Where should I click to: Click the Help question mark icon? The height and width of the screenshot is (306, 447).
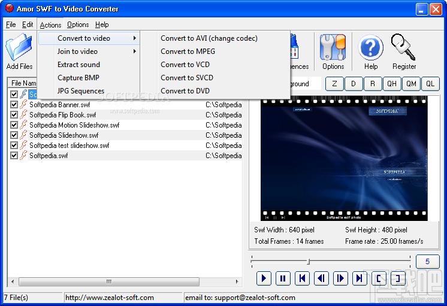click(x=370, y=47)
